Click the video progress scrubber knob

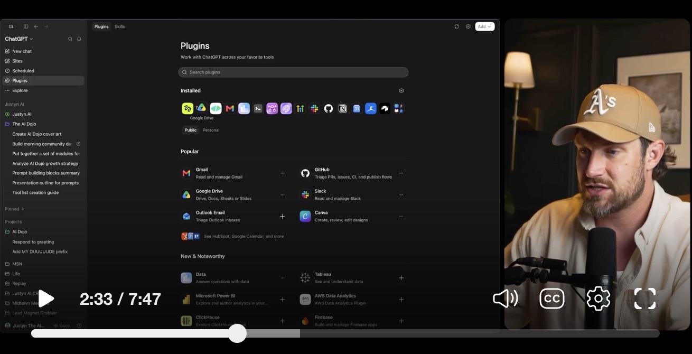click(238, 333)
